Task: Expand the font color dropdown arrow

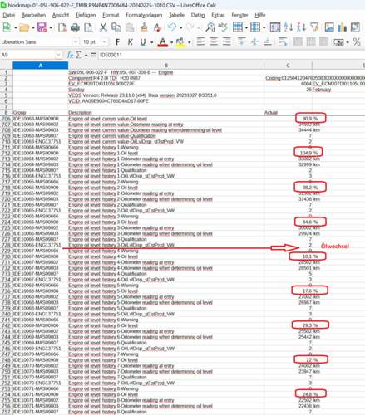Action: 171,42
